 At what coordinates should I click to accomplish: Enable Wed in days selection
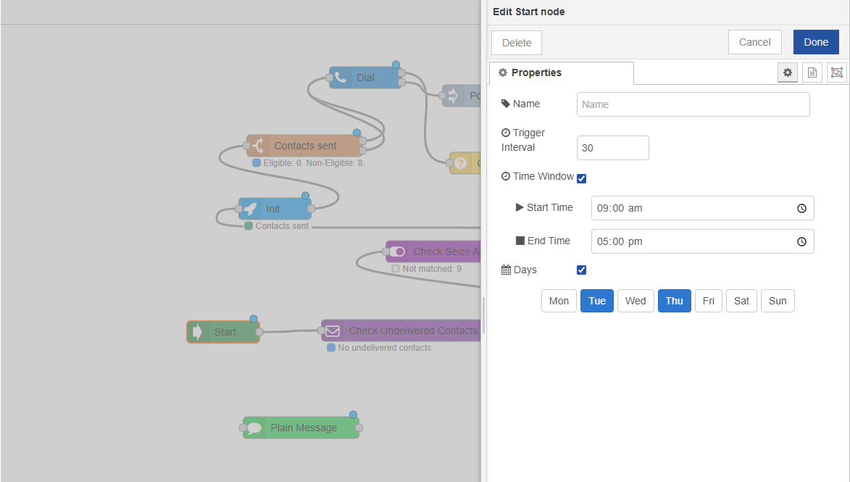click(x=636, y=301)
